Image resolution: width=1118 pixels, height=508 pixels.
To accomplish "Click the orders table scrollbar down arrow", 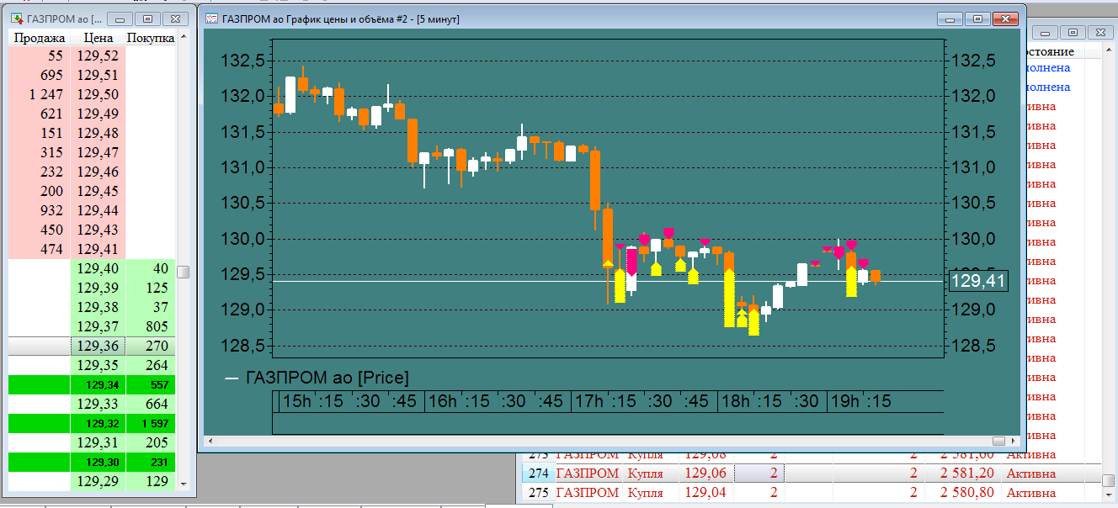I will tap(1108, 495).
